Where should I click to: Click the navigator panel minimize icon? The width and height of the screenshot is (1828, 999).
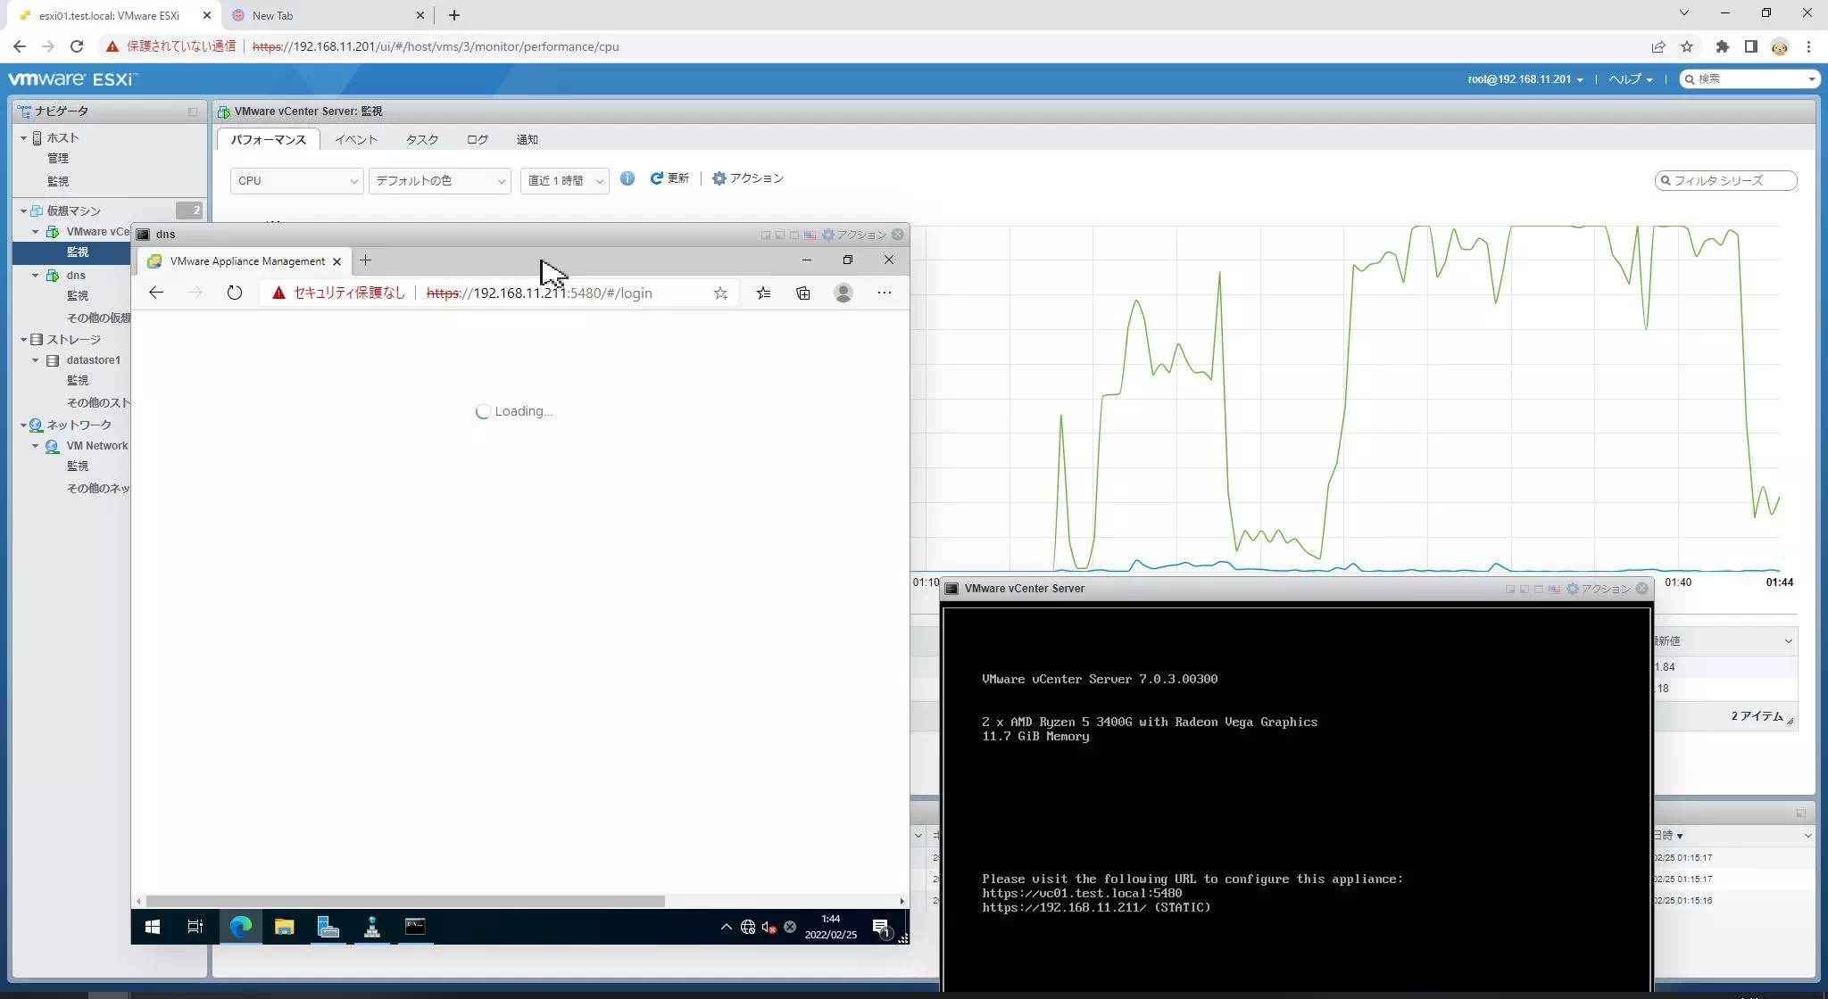192,111
